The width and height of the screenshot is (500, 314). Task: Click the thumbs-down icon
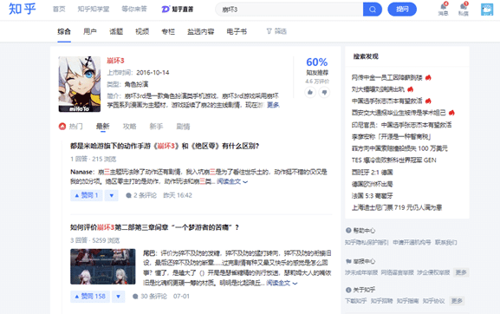point(324,93)
